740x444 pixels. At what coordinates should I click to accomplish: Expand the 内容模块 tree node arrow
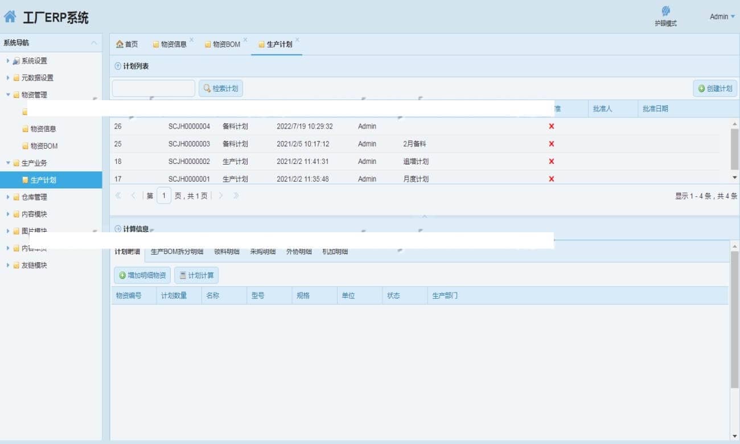click(8, 214)
